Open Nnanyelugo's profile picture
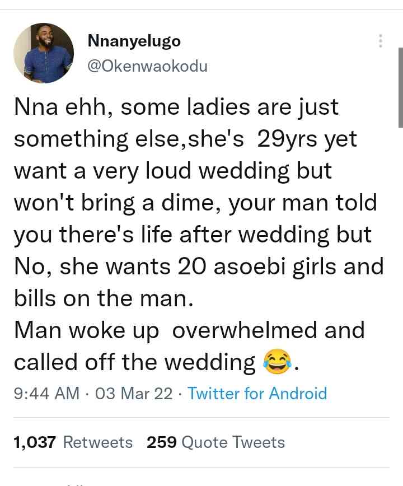The width and height of the screenshot is (403, 486). [44, 53]
